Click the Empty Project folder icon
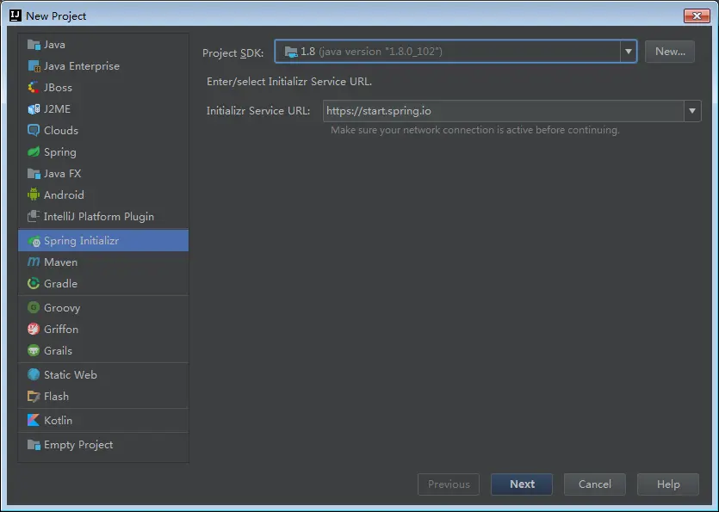The width and height of the screenshot is (719, 512). pyautogui.click(x=34, y=445)
